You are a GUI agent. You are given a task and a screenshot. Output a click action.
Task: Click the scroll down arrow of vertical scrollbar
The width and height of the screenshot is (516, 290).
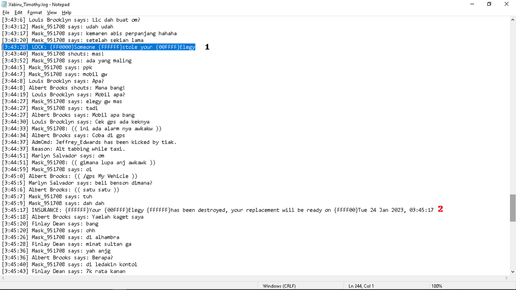tap(512, 271)
